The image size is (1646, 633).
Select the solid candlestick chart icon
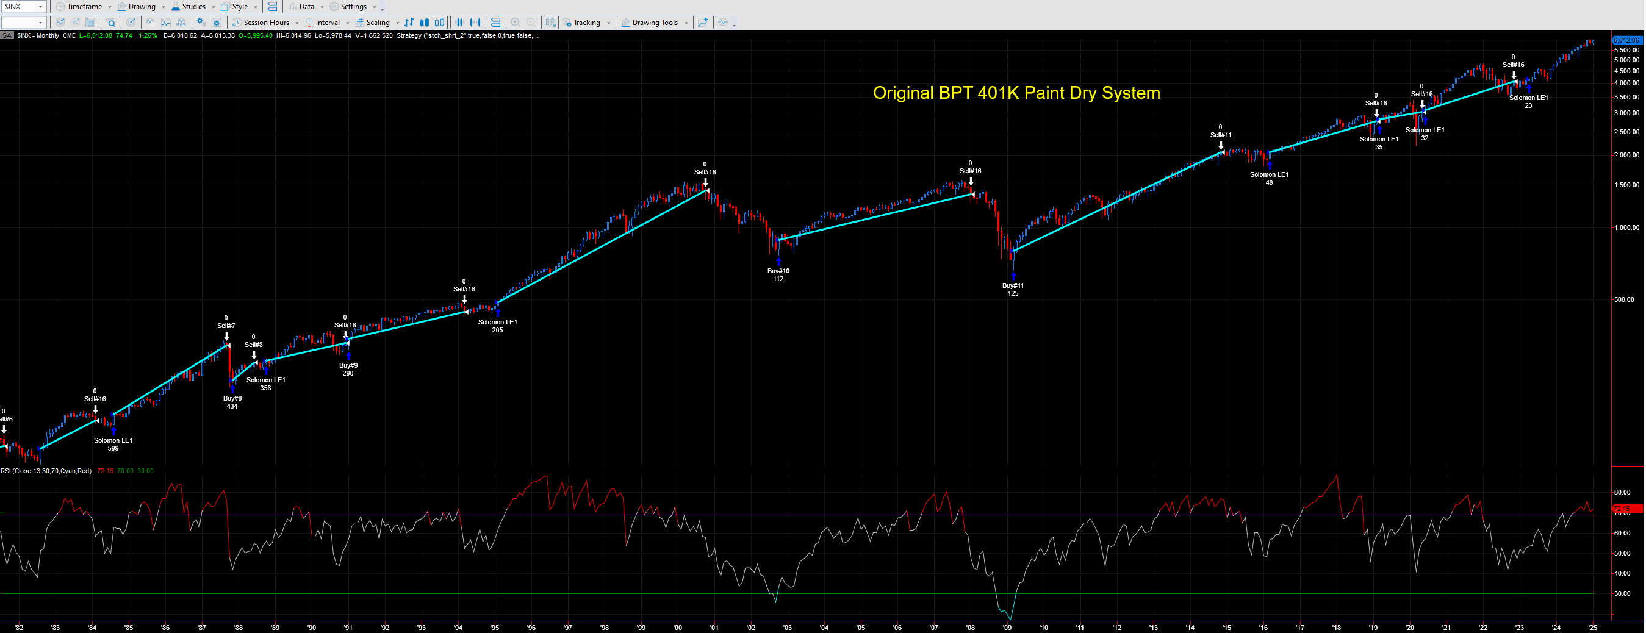tap(423, 23)
